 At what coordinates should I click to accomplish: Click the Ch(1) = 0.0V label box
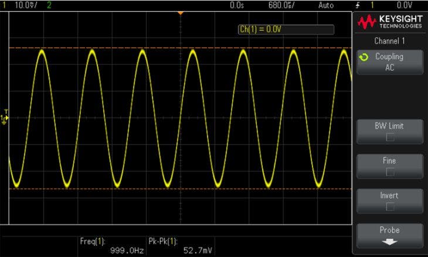pos(286,29)
